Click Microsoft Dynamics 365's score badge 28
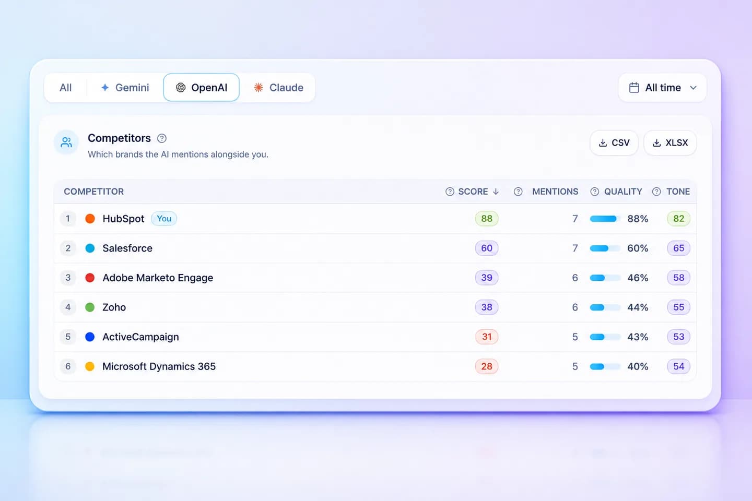Screen dimensions: 752x501 coord(487,366)
